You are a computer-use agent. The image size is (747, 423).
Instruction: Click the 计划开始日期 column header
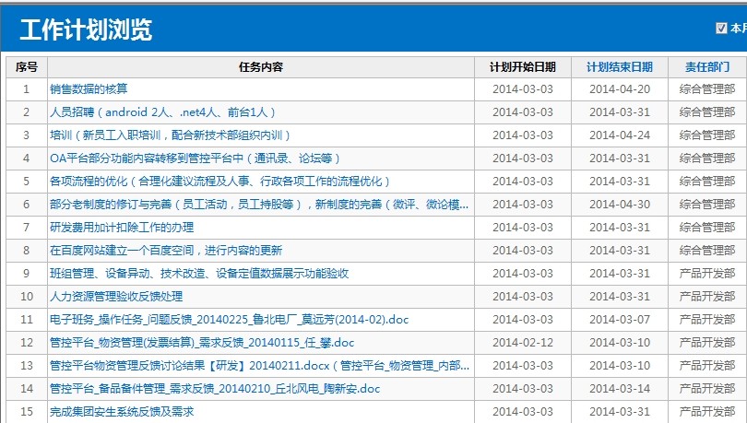click(x=522, y=67)
